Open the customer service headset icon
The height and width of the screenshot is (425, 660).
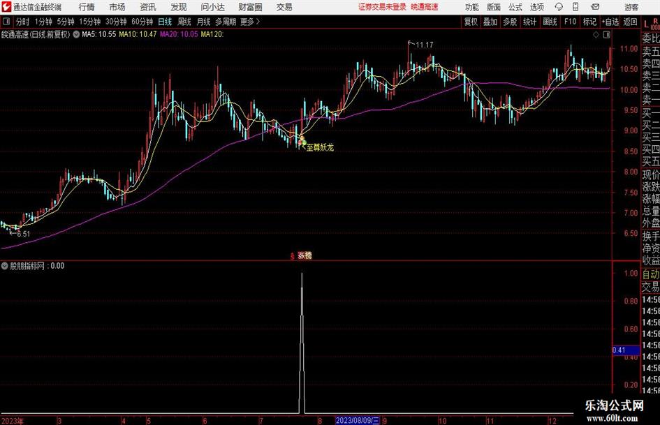pos(559,7)
